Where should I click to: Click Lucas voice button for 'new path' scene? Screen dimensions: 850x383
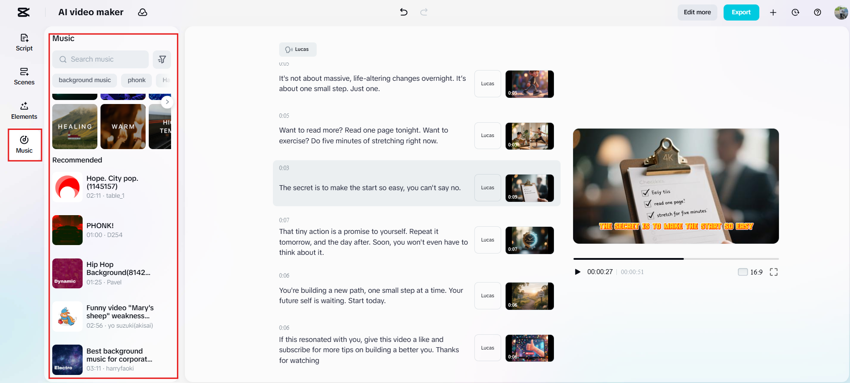488,296
